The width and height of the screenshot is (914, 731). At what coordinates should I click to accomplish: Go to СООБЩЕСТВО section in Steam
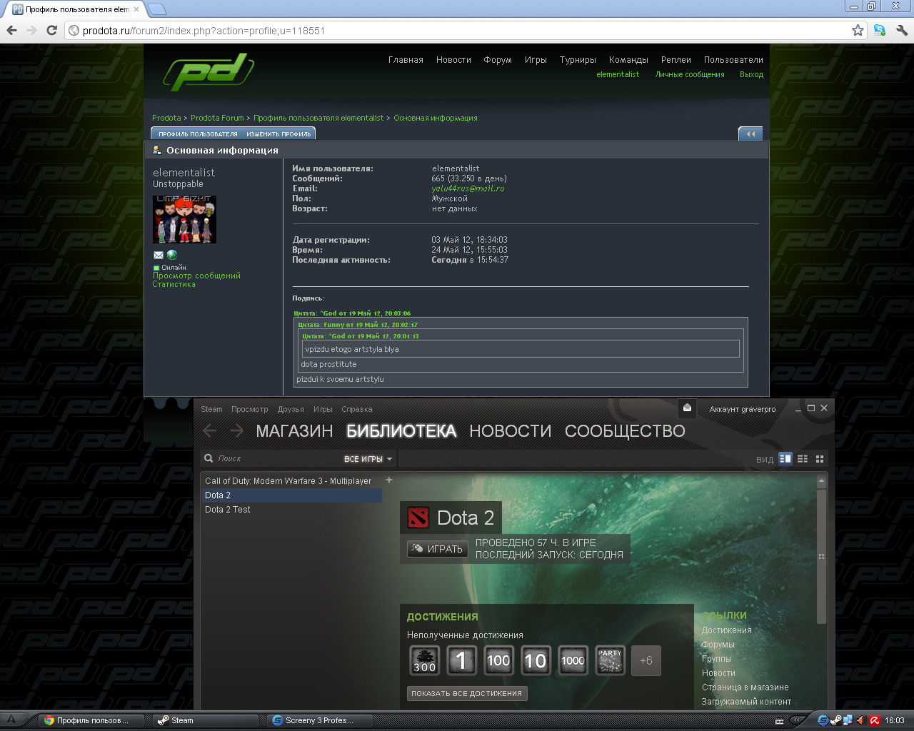[625, 431]
